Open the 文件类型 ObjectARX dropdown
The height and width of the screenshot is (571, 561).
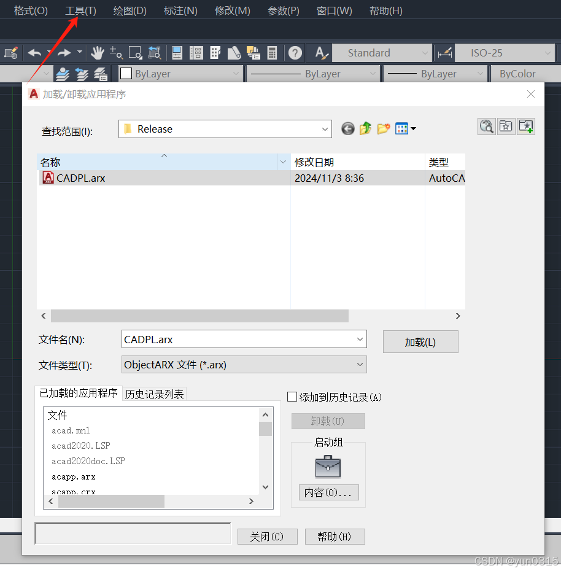(360, 365)
